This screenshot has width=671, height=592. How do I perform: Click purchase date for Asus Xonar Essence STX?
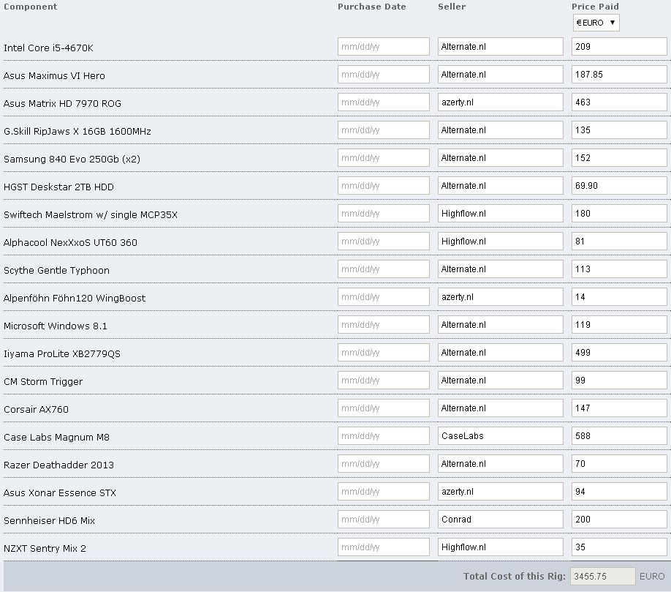coord(384,492)
